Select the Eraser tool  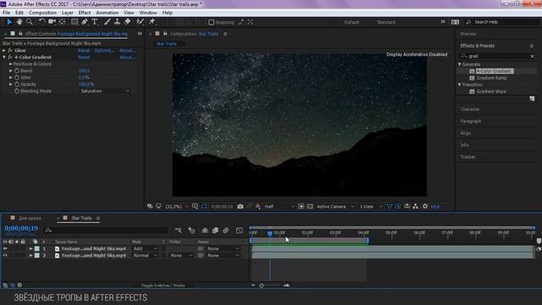(x=128, y=22)
